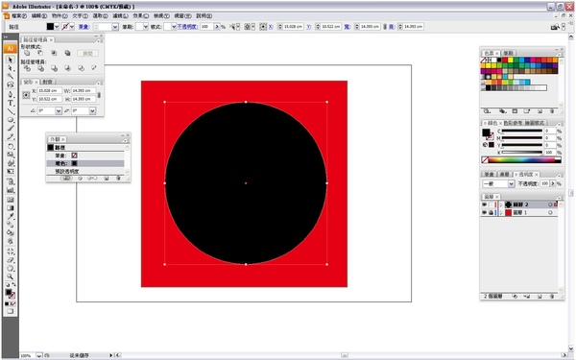Click delete swatch trash icon in Swatches panel
Image resolution: width=576 pixels, height=360 pixels.
click(552, 111)
